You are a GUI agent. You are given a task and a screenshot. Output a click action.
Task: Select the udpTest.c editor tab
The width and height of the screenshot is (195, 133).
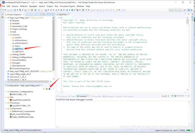point(63,15)
